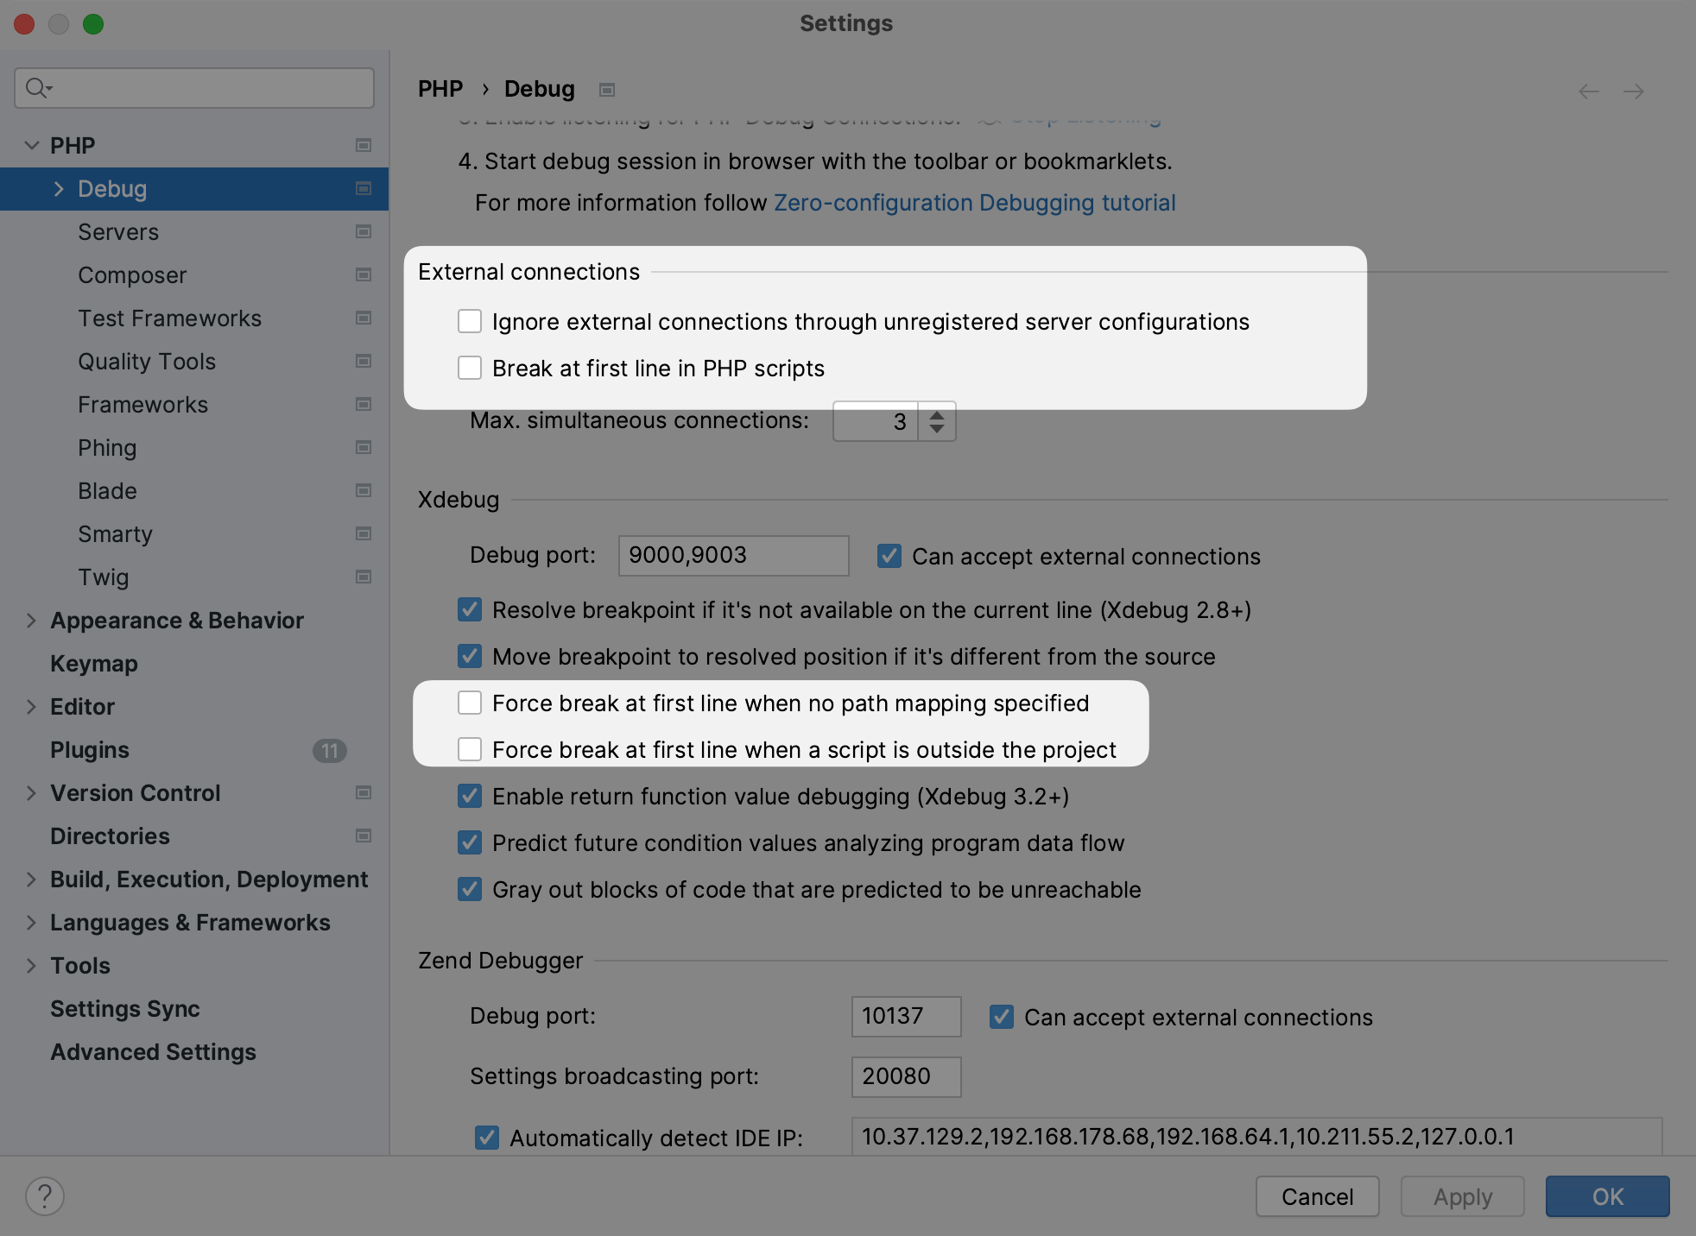This screenshot has height=1236, width=1696.
Task: Open help via the question mark icon
Action: (45, 1196)
